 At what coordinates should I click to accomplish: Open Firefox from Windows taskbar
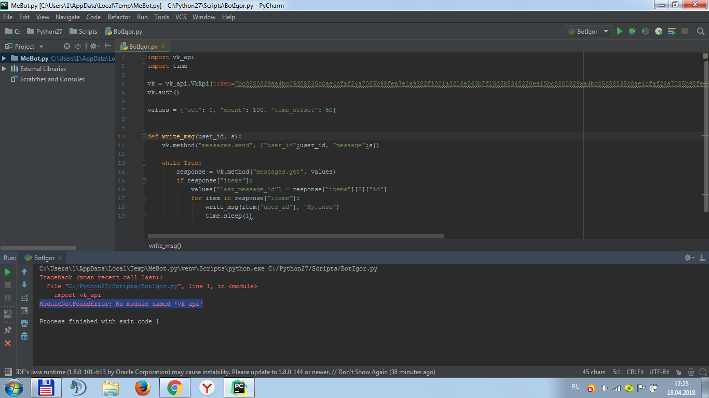coord(143,388)
